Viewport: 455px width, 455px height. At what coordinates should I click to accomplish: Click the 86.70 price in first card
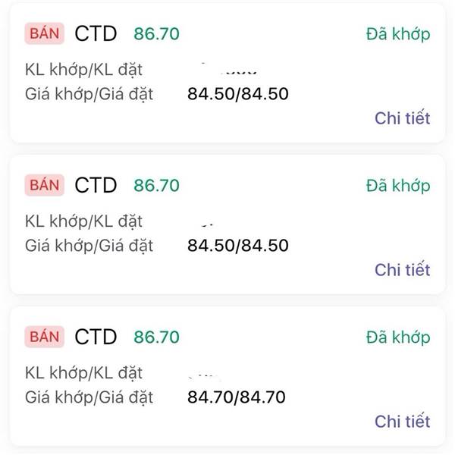tap(156, 34)
